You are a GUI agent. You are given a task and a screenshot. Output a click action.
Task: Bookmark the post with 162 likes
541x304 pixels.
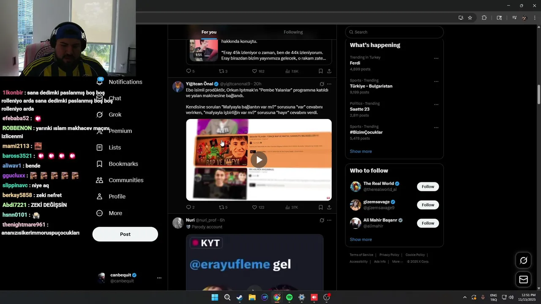coord(321,71)
